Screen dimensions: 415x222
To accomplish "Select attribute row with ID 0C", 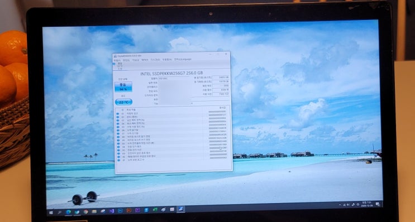I will pos(173,149).
